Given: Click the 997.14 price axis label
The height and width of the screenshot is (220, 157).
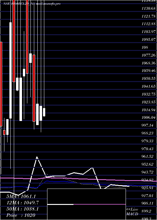Looking at the screenshot, I should pos(148,125).
